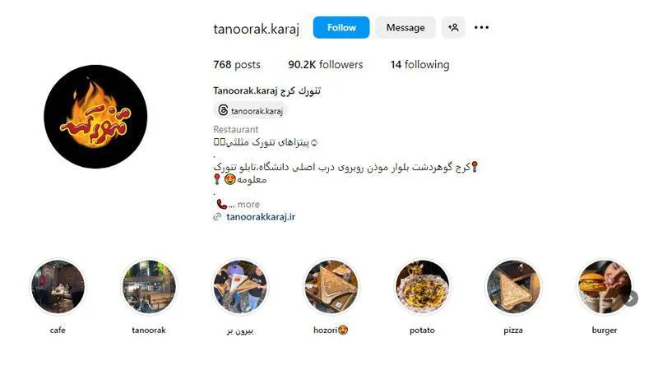Open the burger story highlight
This screenshot has height=370, width=658.
point(605,286)
